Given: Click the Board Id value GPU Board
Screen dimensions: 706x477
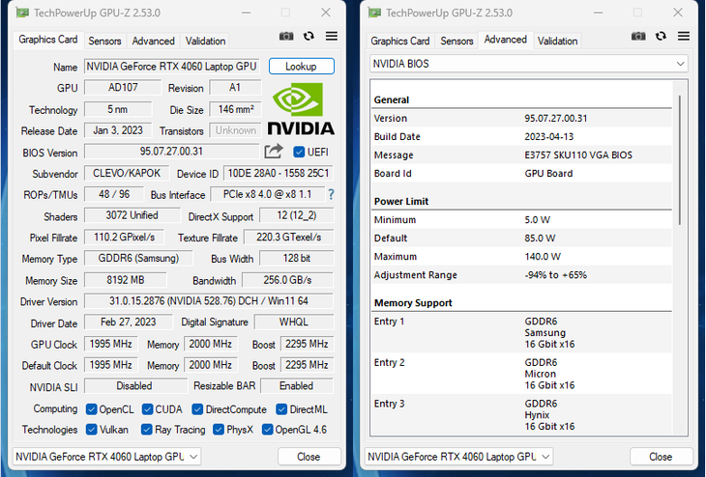Looking at the screenshot, I should click(548, 174).
